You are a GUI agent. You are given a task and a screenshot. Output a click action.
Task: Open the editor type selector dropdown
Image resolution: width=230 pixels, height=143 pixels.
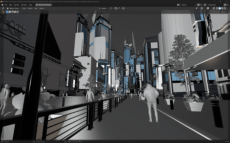[x=3, y=8]
